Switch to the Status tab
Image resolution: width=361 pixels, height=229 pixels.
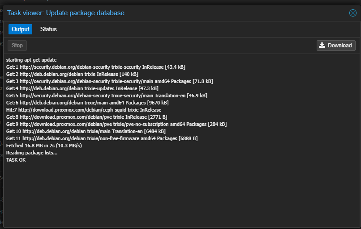pyautogui.click(x=48, y=29)
